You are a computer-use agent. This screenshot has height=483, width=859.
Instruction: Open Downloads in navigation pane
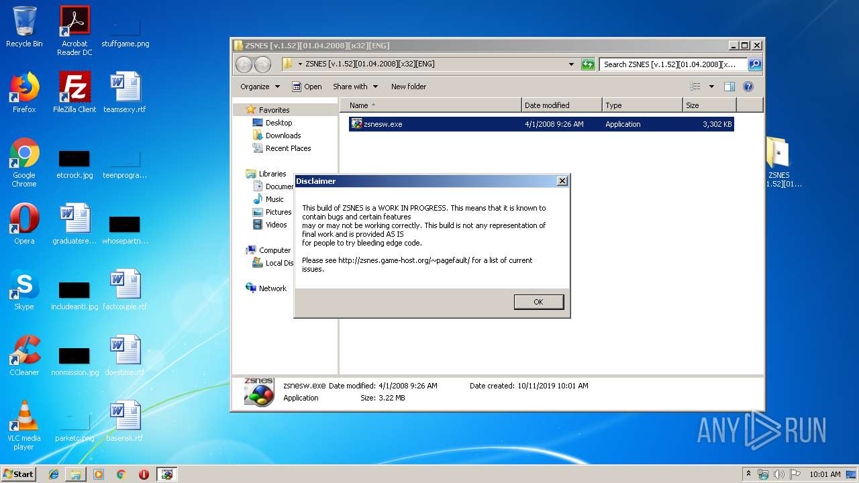click(283, 136)
